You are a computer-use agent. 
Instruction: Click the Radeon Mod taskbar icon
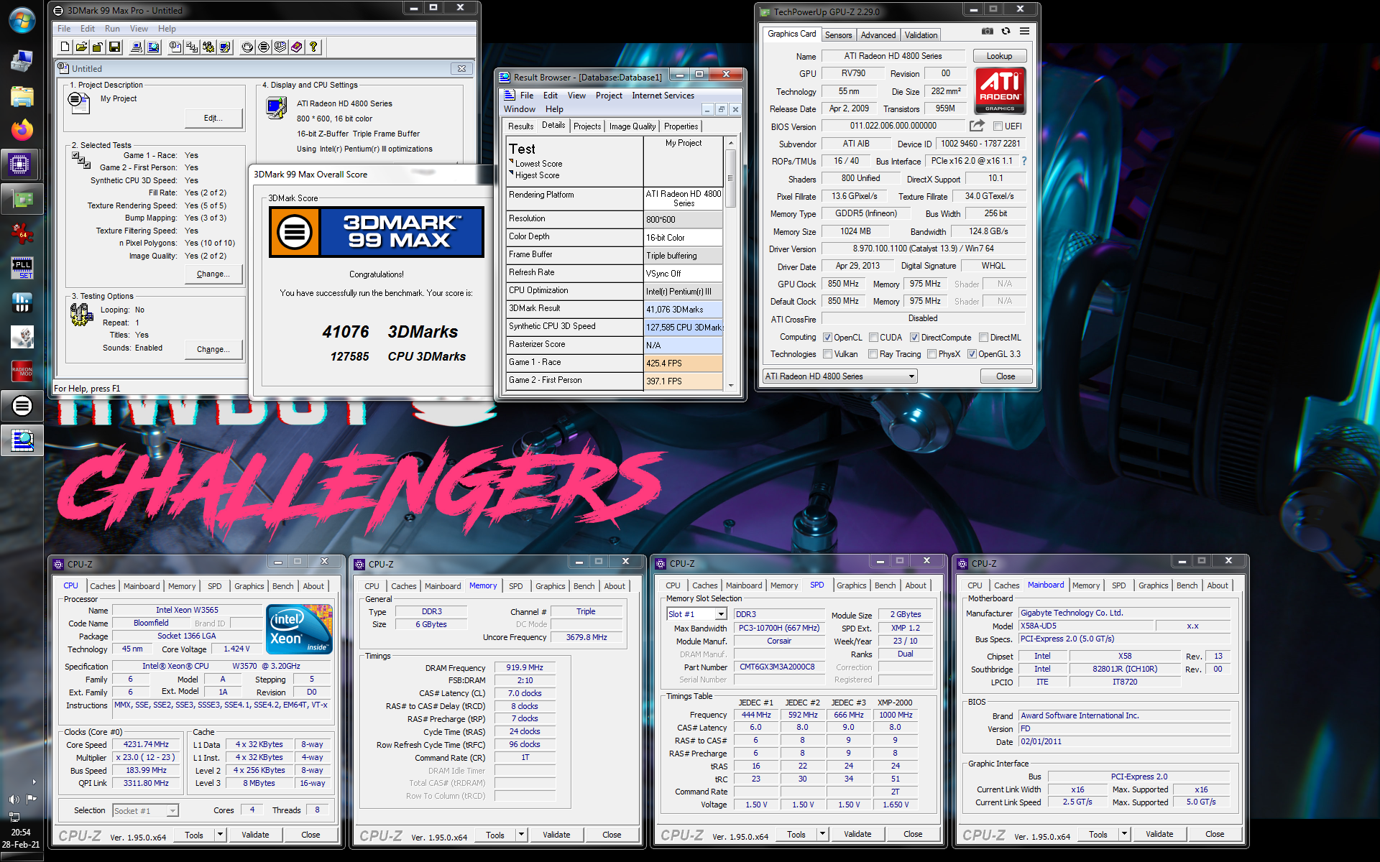click(22, 371)
